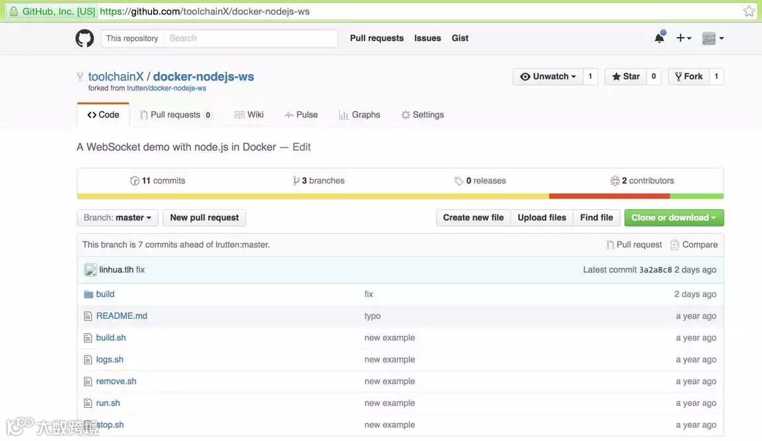Click the Compare link
This screenshot has height=441, width=762.
[x=694, y=245]
